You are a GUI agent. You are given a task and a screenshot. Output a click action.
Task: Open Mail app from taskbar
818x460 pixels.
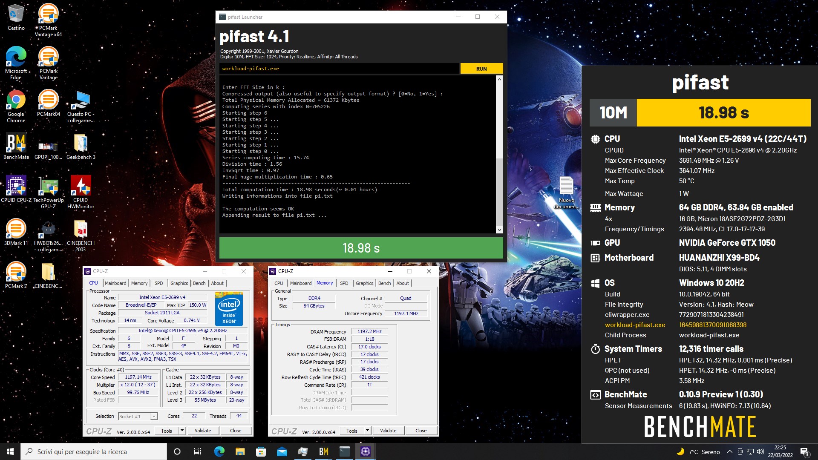coord(282,451)
